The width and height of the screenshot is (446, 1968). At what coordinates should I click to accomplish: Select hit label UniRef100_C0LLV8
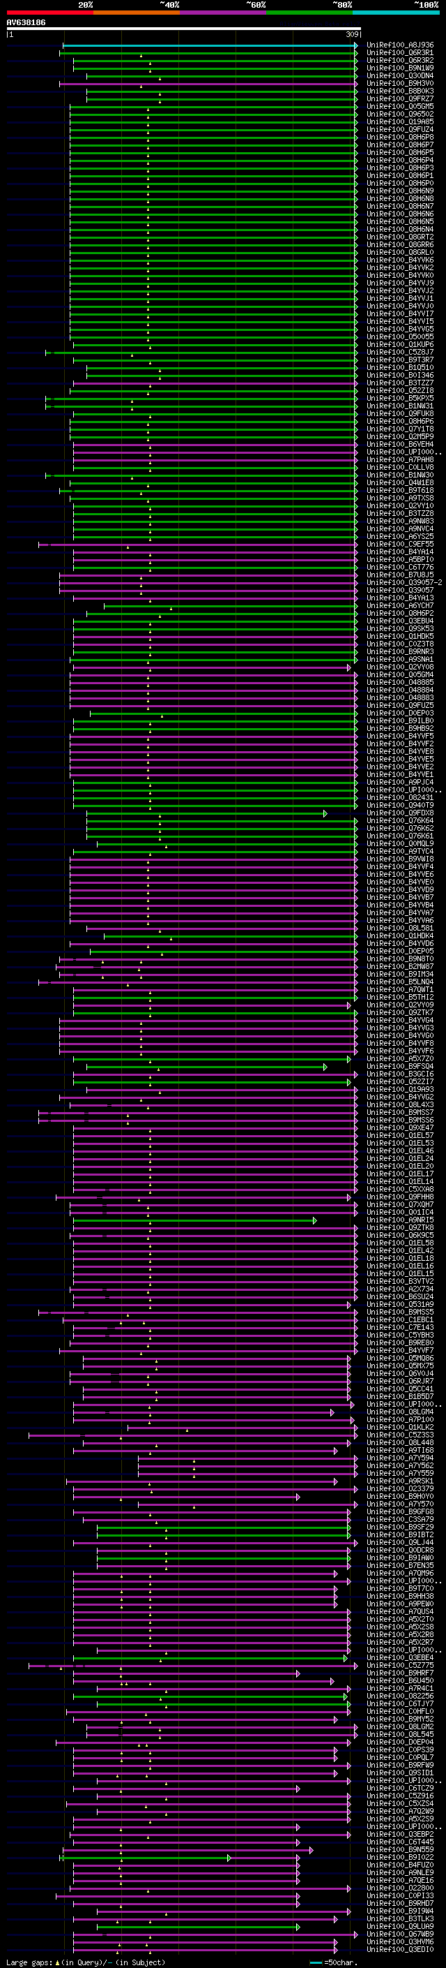tap(399, 468)
